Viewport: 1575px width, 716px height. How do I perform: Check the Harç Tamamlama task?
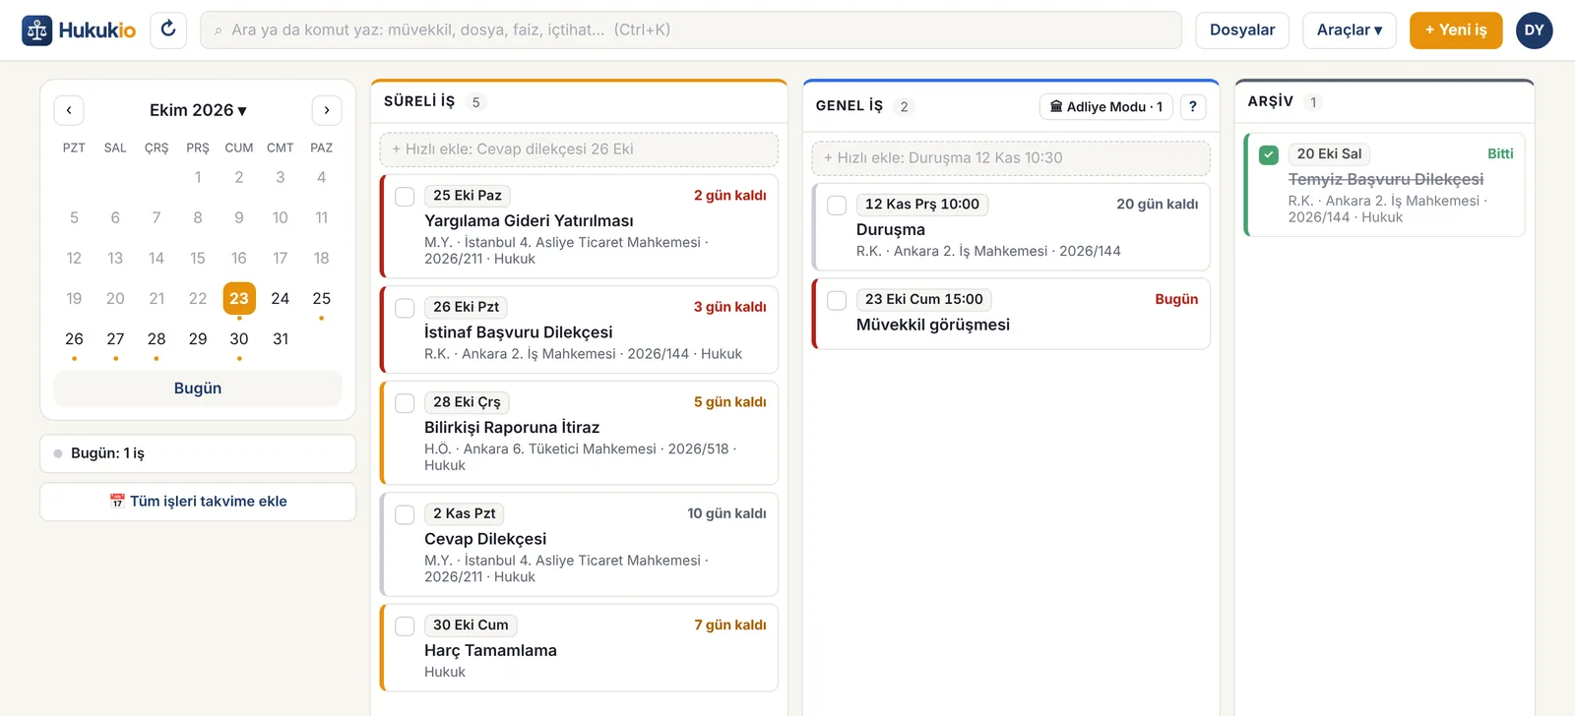tap(405, 626)
